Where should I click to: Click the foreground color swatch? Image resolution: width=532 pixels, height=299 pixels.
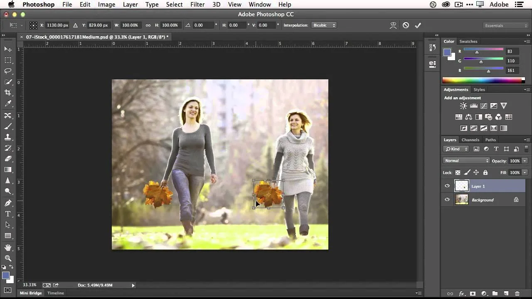6,275
